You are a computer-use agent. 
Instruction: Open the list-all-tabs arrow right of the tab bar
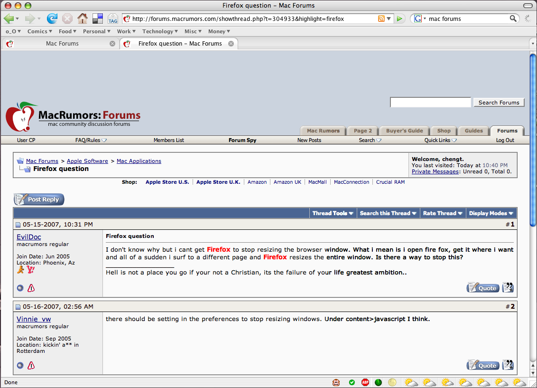click(533, 44)
